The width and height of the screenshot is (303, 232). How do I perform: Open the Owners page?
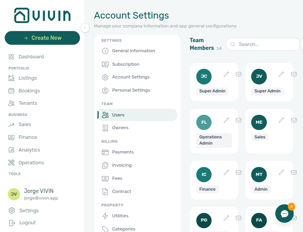pyautogui.click(x=115, y=128)
